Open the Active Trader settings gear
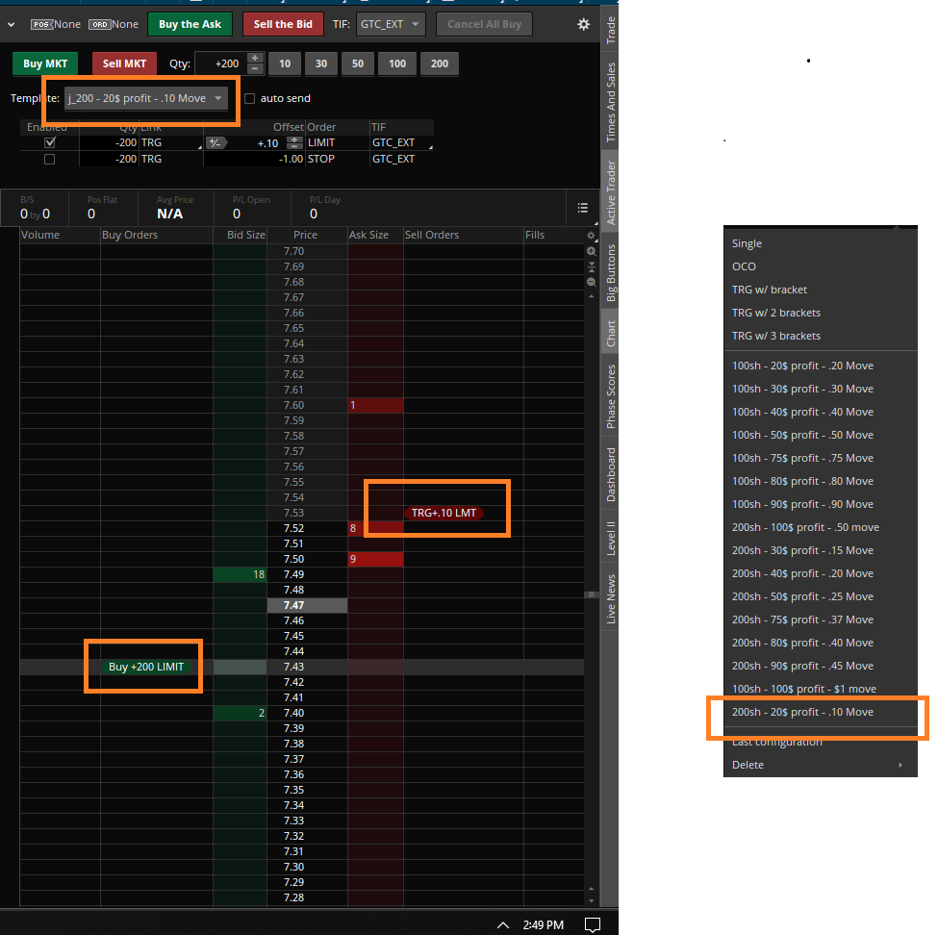This screenshot has width=938, height=935. coord(583,24)
